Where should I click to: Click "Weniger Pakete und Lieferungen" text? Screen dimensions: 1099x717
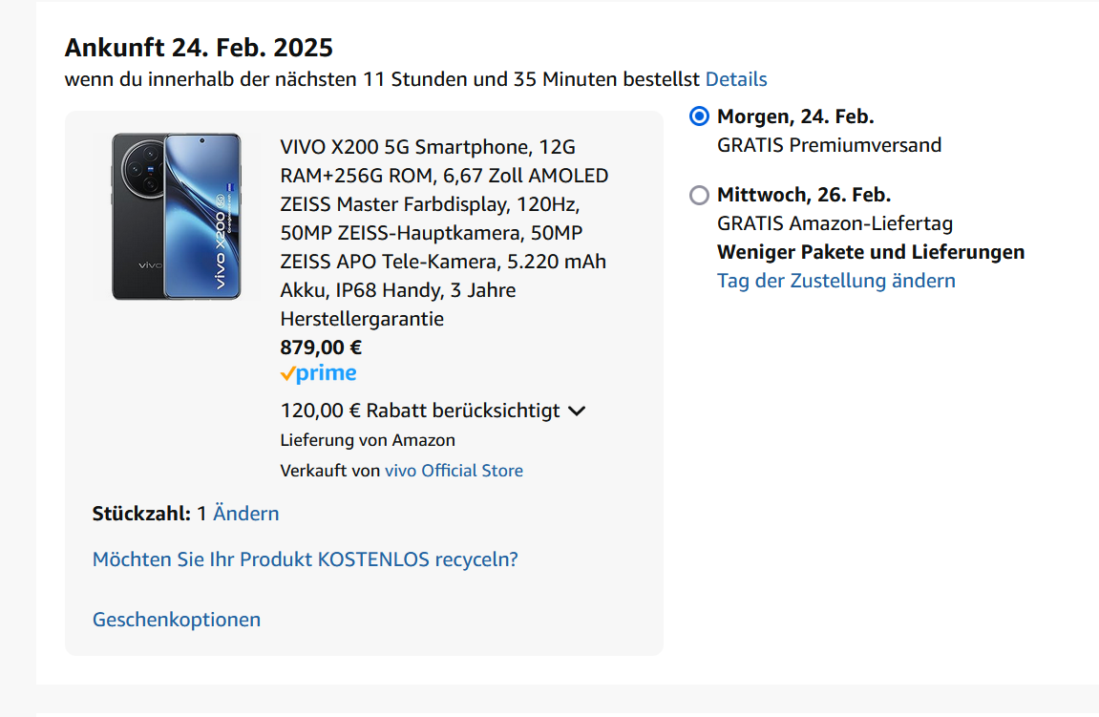[x=870, y=252]
